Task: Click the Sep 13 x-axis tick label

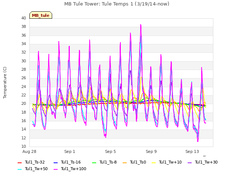Action: pos(192,151)
